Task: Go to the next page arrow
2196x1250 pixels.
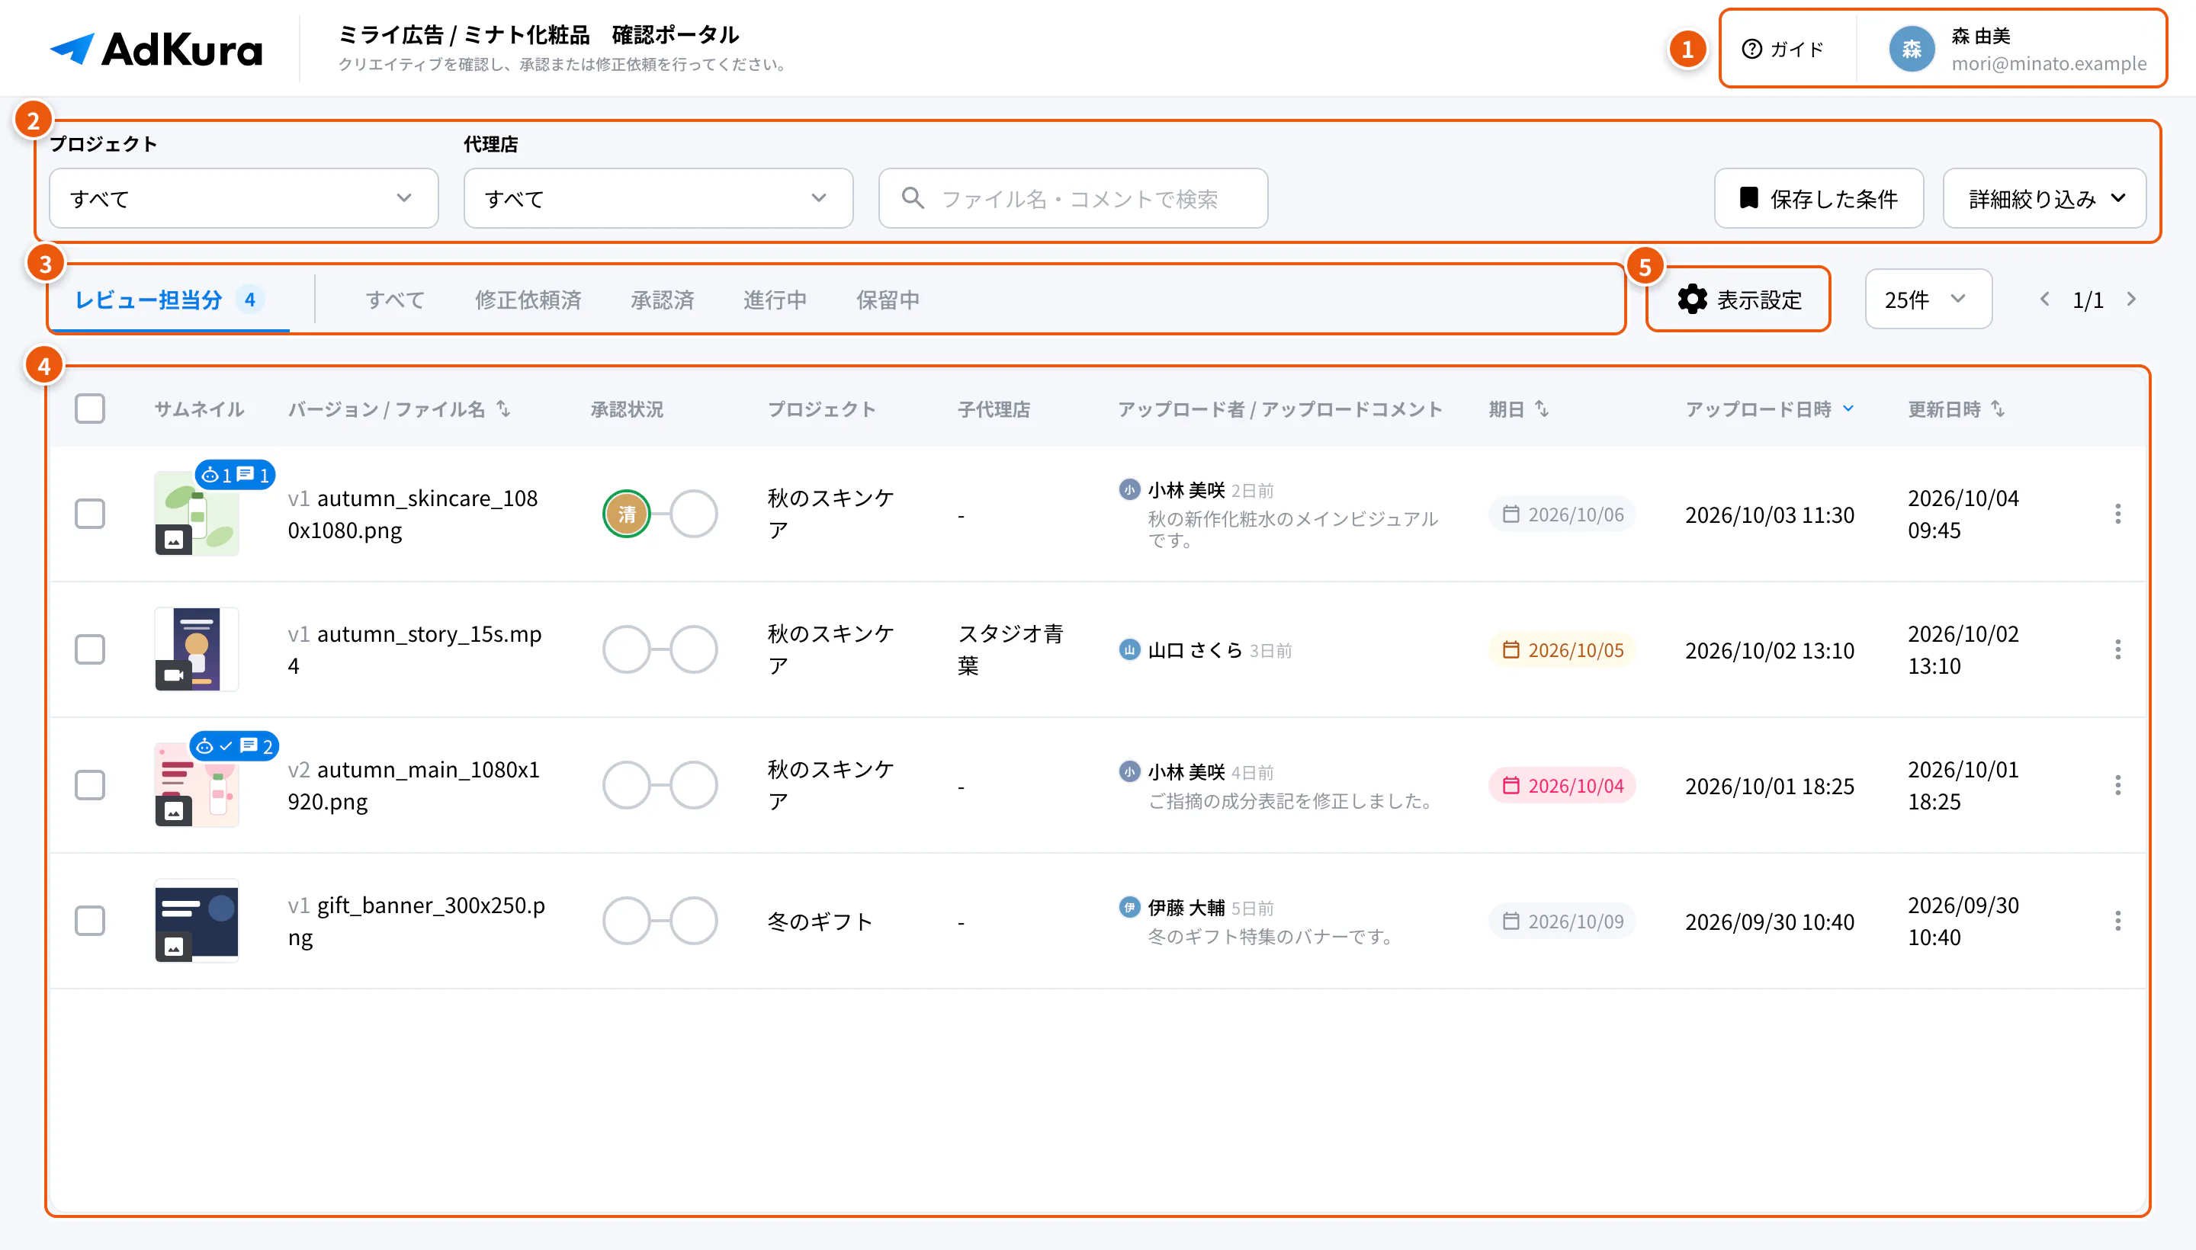Action: (2130, 299)
